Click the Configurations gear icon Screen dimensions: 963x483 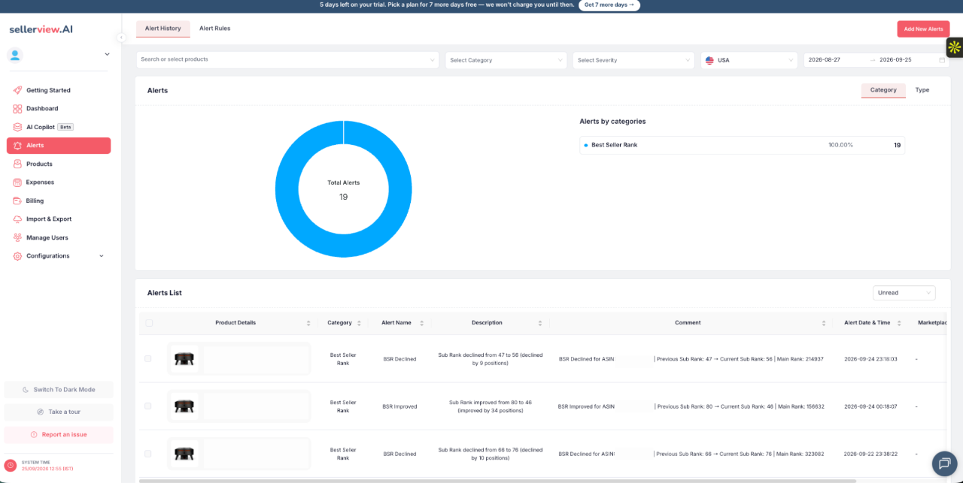(x=17, y=256)
